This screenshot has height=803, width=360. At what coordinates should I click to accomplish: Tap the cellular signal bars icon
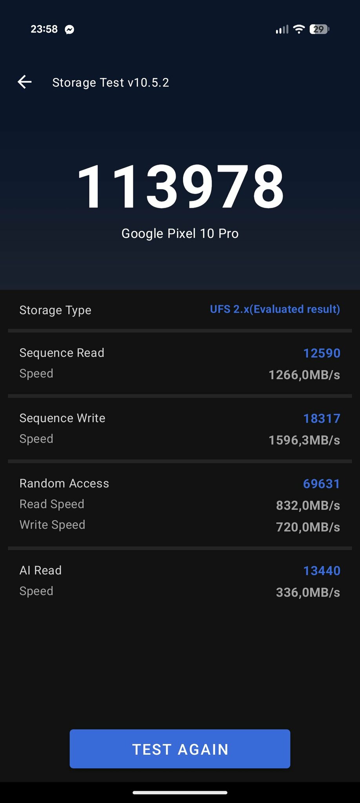pos(282,29)
